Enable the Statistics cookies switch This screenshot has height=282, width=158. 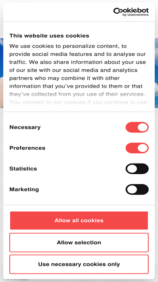coord(137,169)
